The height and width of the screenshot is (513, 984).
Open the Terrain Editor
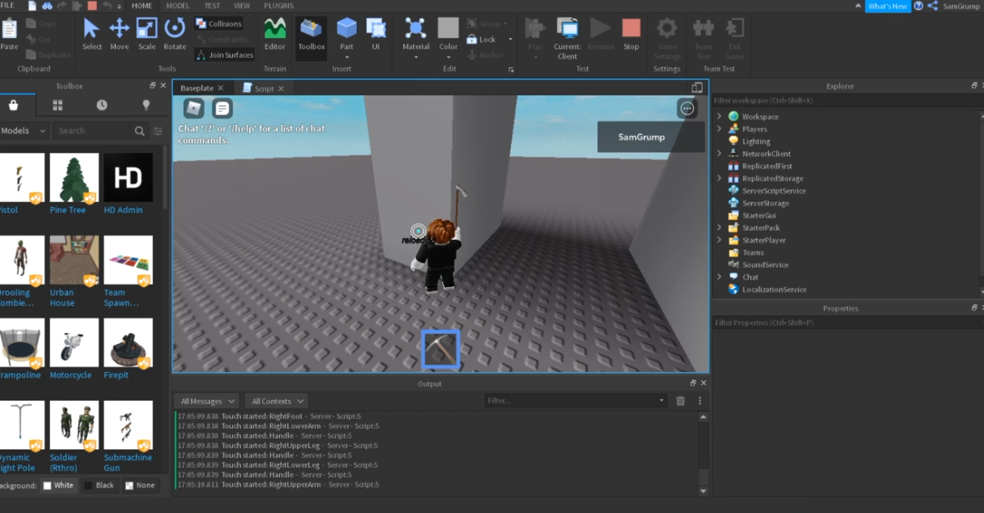point(275,35)
